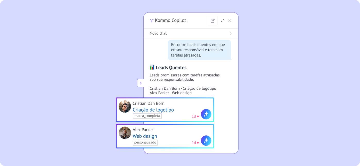The height and width of the screenshot is (166, 360).
Task: Open the Web design lead link
Action: click(145, 136)
